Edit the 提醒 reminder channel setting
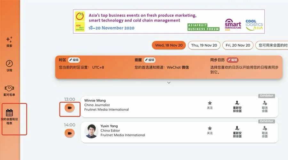This screenshot has width=288, height=160. coord(149,60)
